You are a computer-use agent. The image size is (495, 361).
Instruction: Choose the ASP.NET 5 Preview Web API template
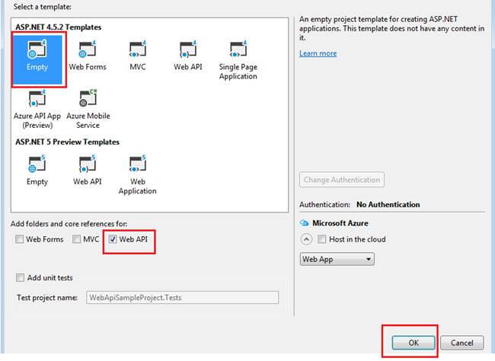(88, 171)
